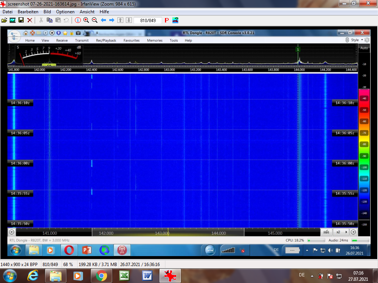Viewport: 378px width, 283px height.
Task: Zoom in with the plus magnifier icon
Action: [86, 20]
